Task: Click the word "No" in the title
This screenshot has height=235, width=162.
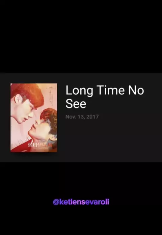Action: click(x=136, y=90)
